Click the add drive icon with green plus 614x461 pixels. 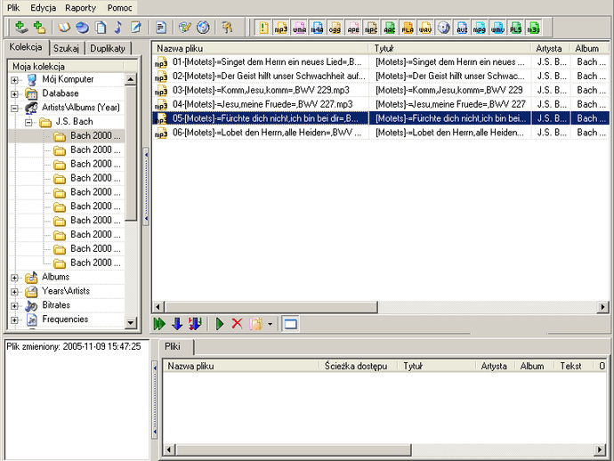(20, 28)
